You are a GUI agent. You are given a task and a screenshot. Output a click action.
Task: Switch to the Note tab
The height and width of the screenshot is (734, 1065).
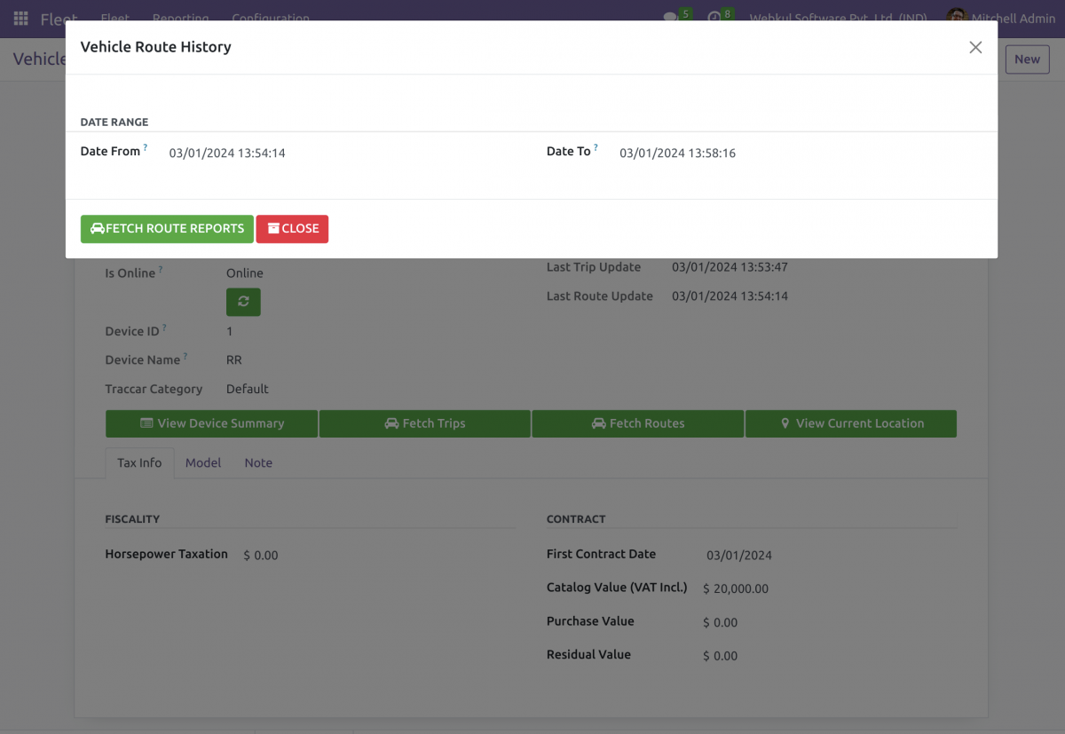pos(258,462)
